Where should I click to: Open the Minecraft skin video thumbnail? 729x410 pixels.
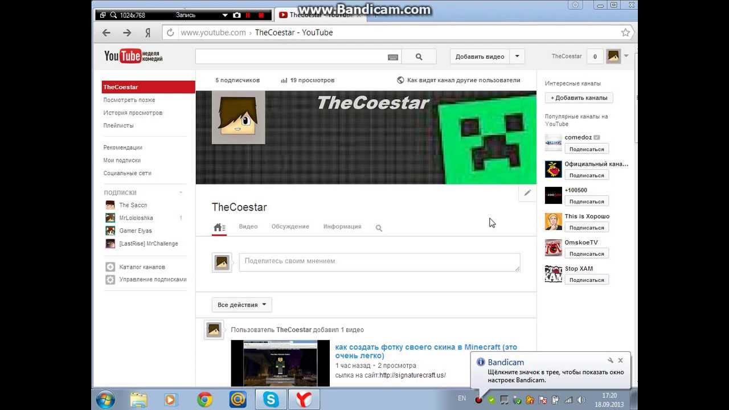tap(280, 363)
